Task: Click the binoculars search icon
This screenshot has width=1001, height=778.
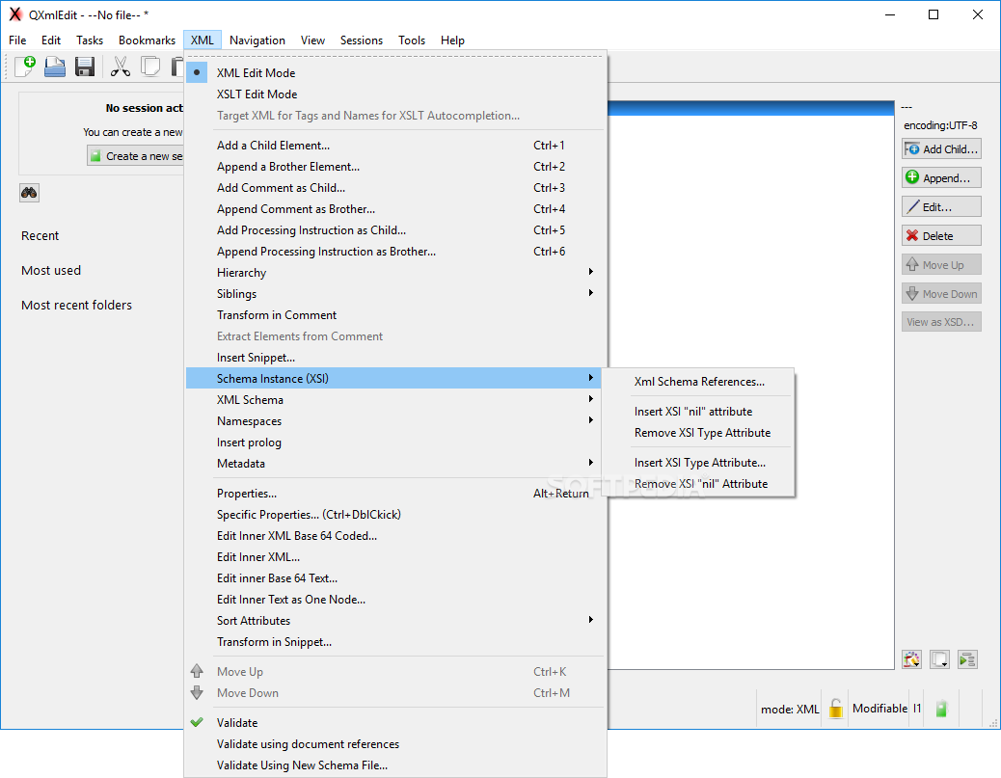Action: [x=29, y=193]
